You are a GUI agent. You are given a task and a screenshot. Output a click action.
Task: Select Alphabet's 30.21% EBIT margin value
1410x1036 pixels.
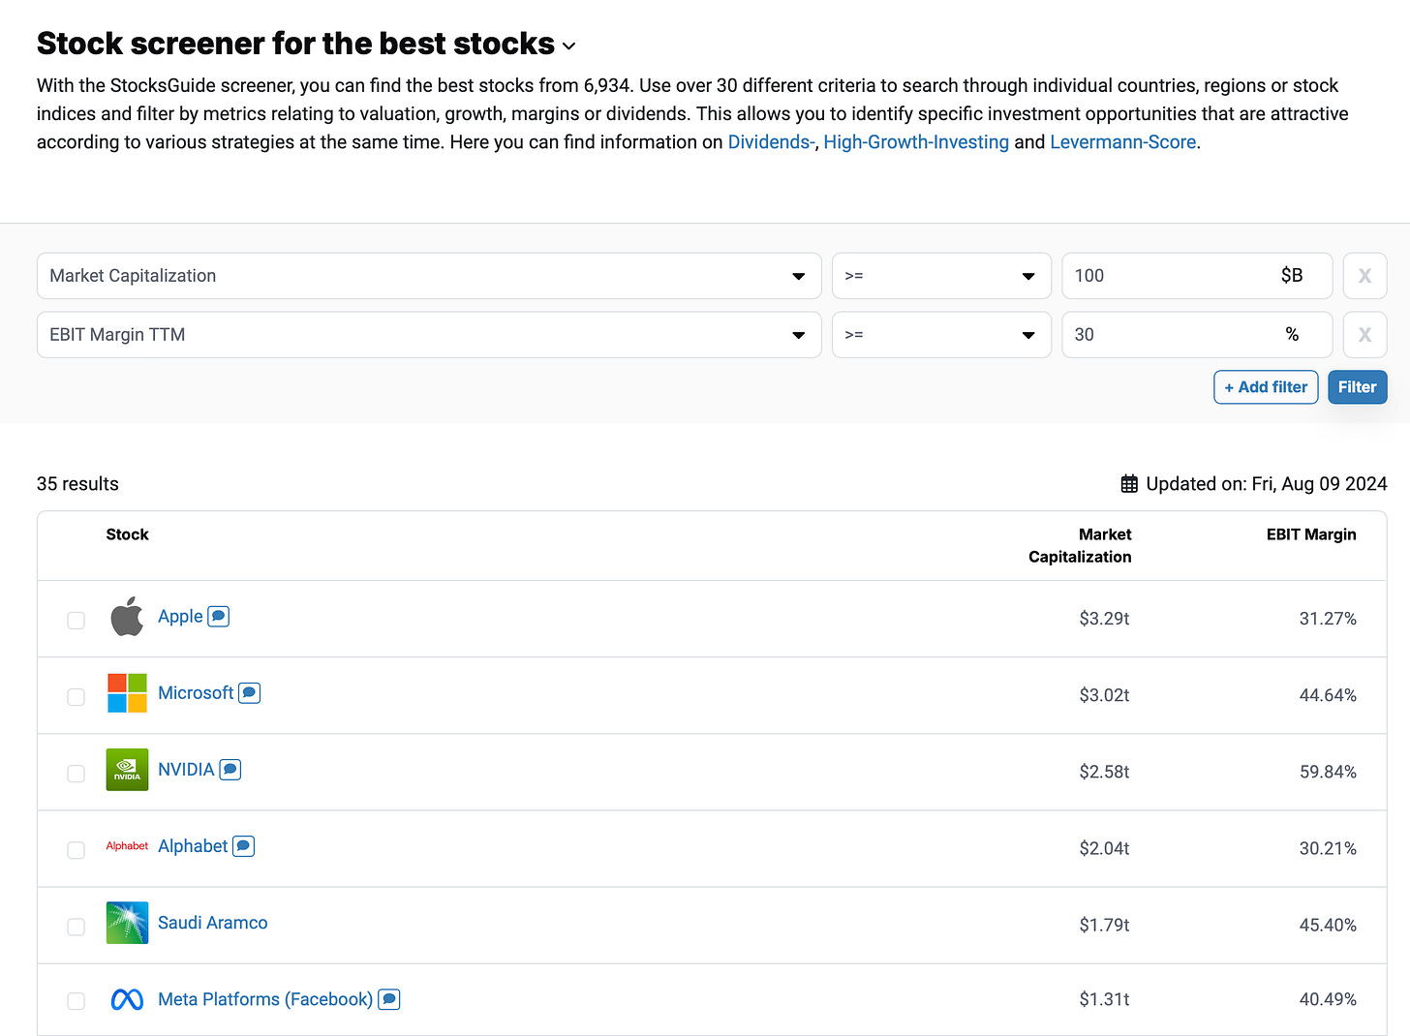pos(1328,848)
